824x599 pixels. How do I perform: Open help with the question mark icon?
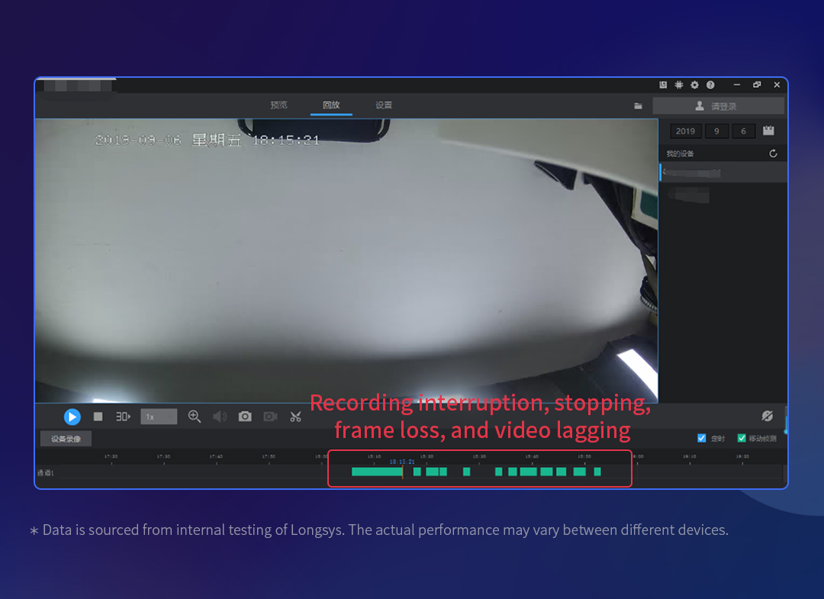[x=710, y=85]
